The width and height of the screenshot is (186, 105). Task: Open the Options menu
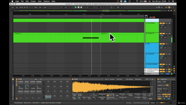click(x=46, y=1)
